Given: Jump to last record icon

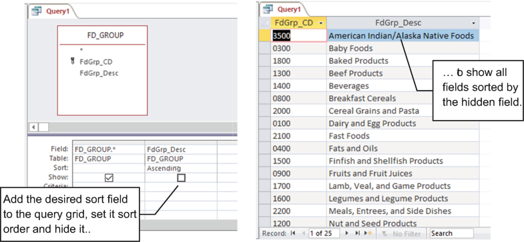Looking at the screenshot, I should point(357,233).
